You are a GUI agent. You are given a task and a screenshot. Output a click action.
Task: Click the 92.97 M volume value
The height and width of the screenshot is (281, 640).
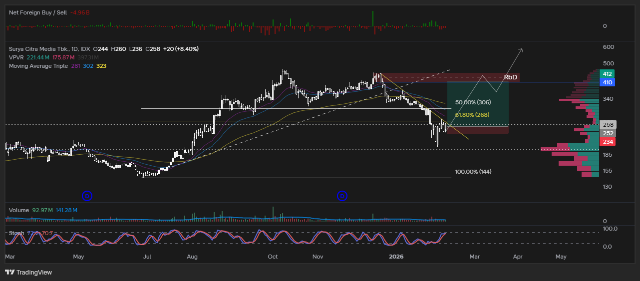point(42,211)
